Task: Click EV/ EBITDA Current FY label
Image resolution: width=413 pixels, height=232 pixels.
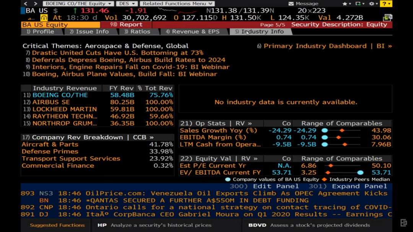Action: coord(220,173)
